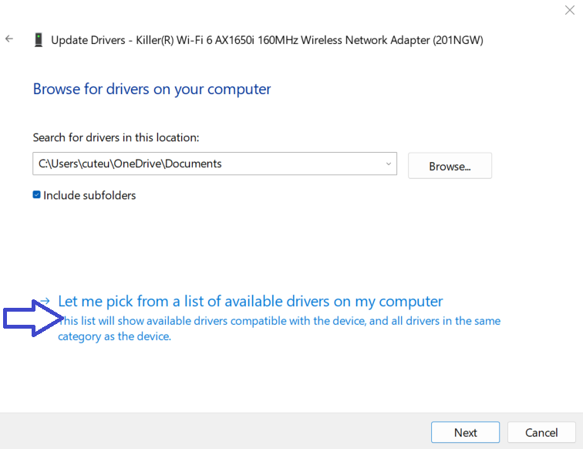Click the Browse for drivers on your computer heading
The height and width of the screenshot is (449, 583).
pos(152,89)
